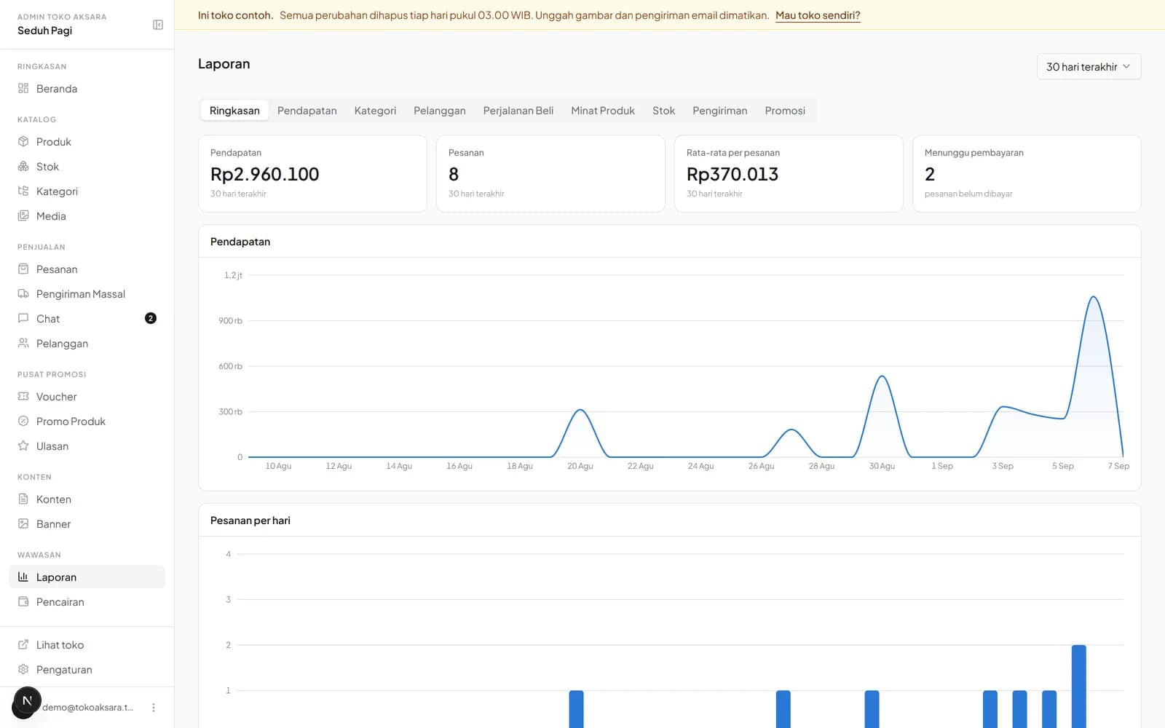The height and width of the screenshot is (728, 1165).
Task: Click the Promo Produk percent icon
Action: (23, 421)
